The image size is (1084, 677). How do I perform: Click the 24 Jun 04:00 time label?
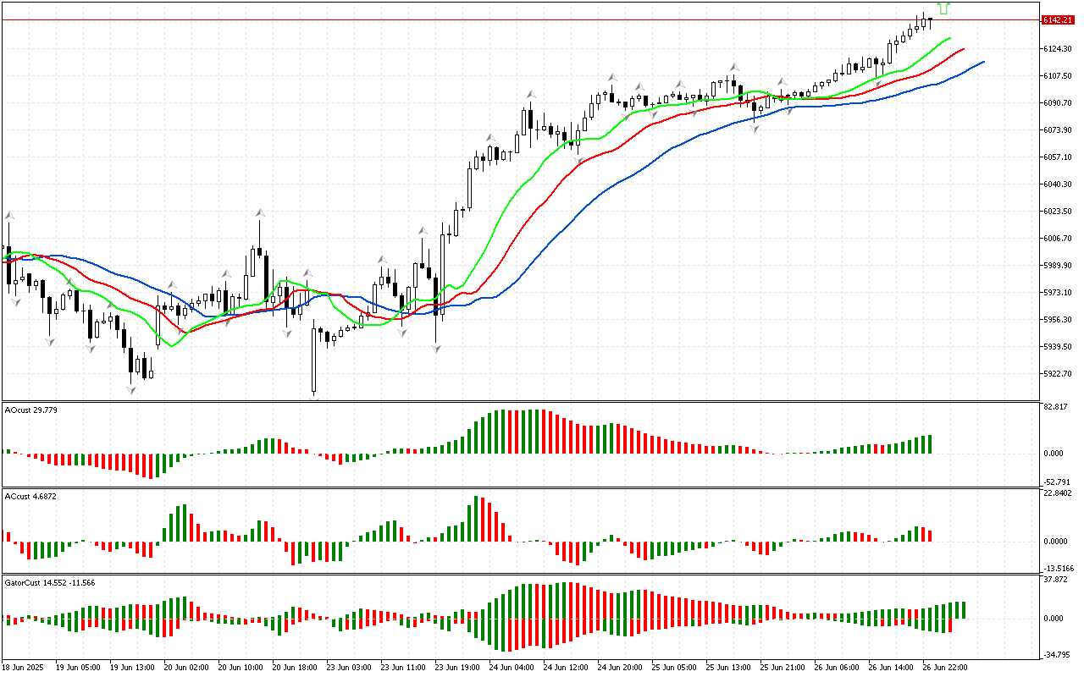click(516, 667)
